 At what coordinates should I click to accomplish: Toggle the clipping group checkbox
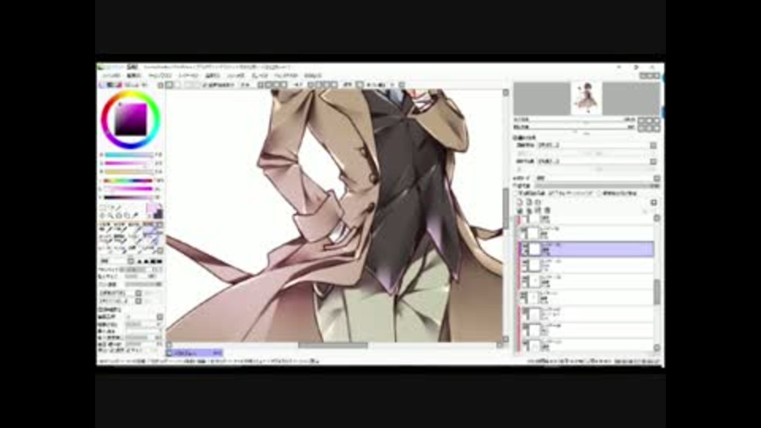553,193
